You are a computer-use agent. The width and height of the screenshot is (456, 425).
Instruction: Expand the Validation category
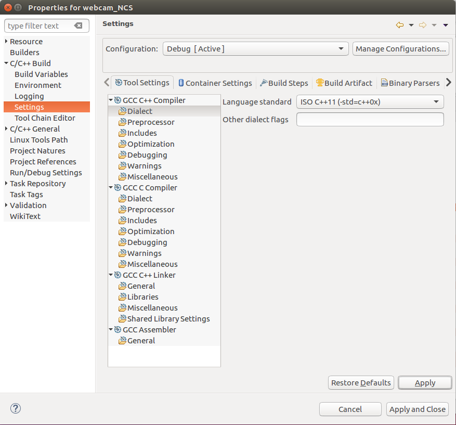[x=6, y=205]
